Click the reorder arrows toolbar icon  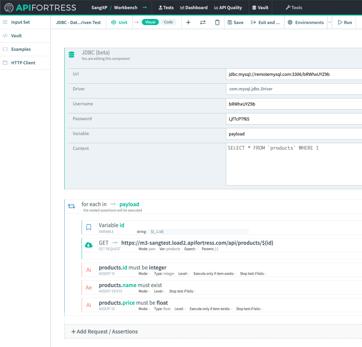coord(203,22)
